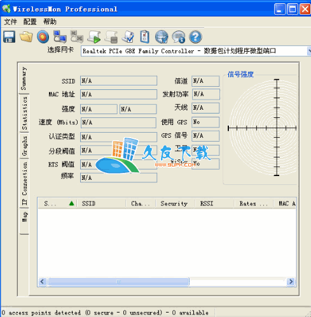Click the 频率 value field
311x317 pixels.
(118, 178)
